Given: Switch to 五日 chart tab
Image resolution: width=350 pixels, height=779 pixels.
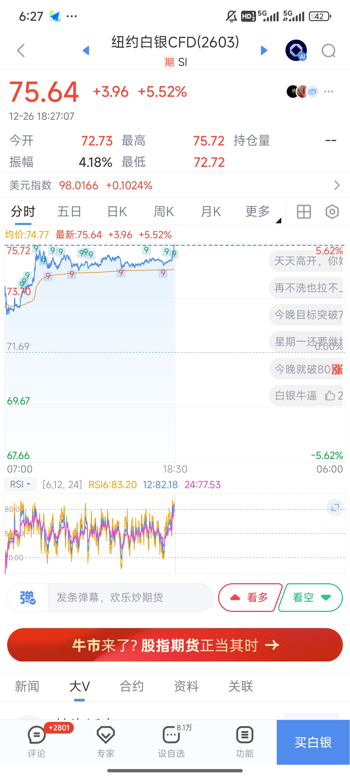Looking at the screenshot, I should pyautogui.click(x=69, y=212).
